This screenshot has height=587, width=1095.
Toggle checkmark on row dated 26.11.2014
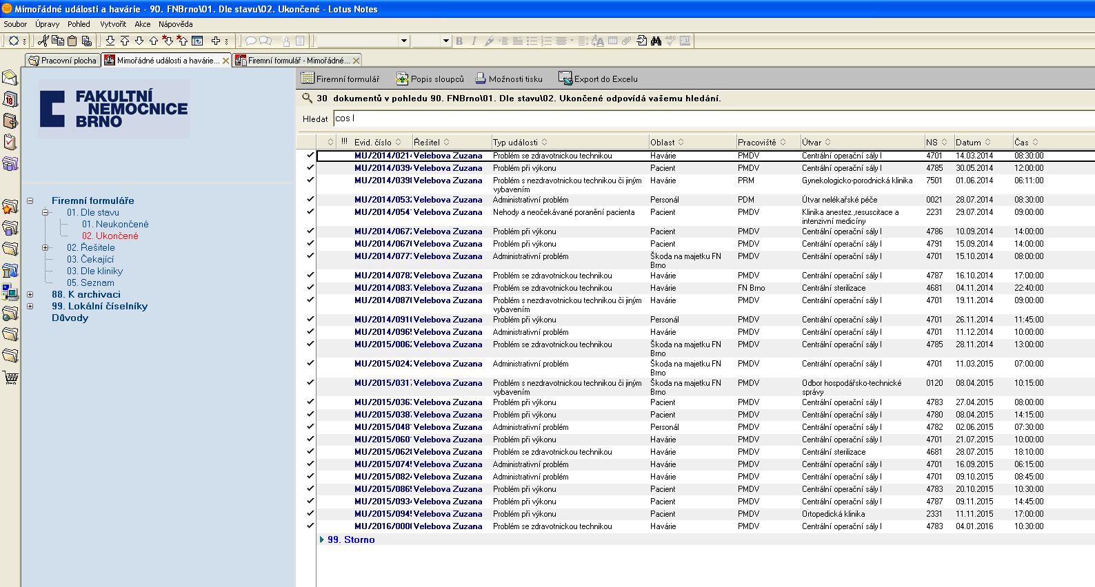(310, 319)
